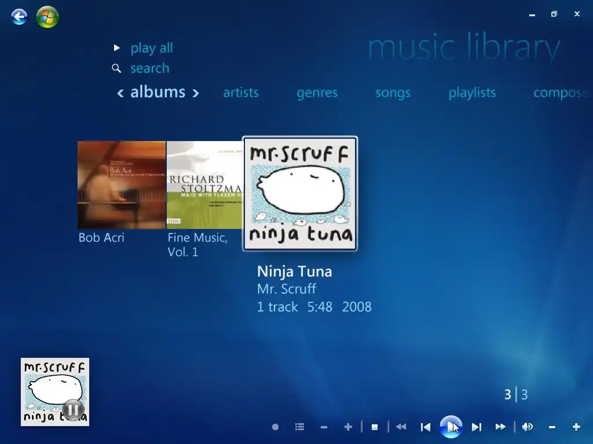Click the Ninja Tuna album title text
Image resolution: width=593 pixels, height=444 pixels.
[x=295, y=272]
